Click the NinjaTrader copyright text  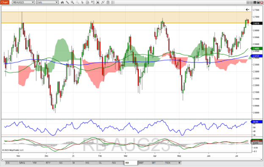(x=13, y=150)
